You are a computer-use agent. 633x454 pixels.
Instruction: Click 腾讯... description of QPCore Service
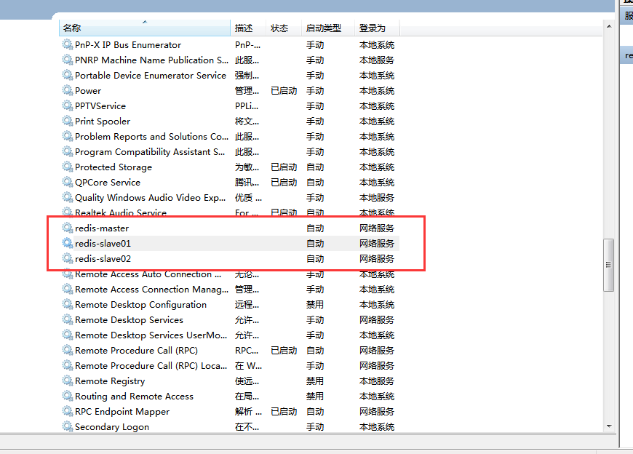tap(247, 182)
